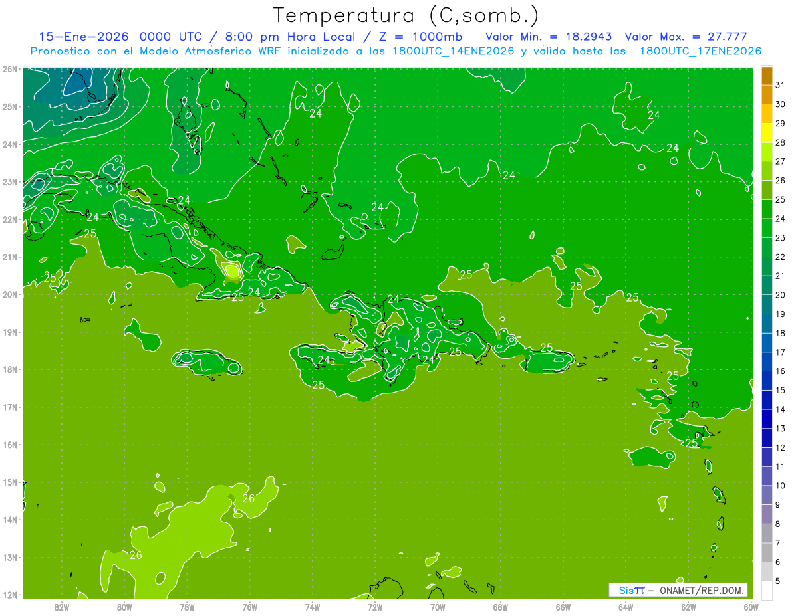The image size is (798, 616).
Task: Click the brown legend swatch above 31
Action: coord(767,76)
